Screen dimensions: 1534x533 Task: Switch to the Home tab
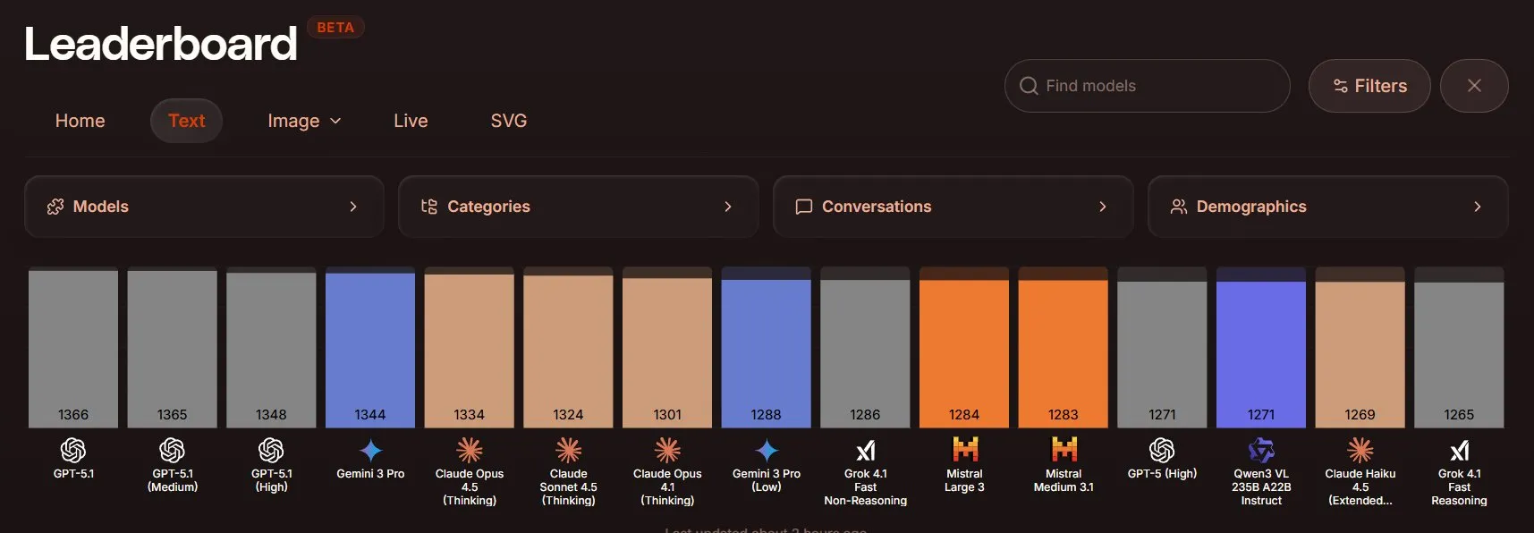pyautogui.click(x=80, y=120)
